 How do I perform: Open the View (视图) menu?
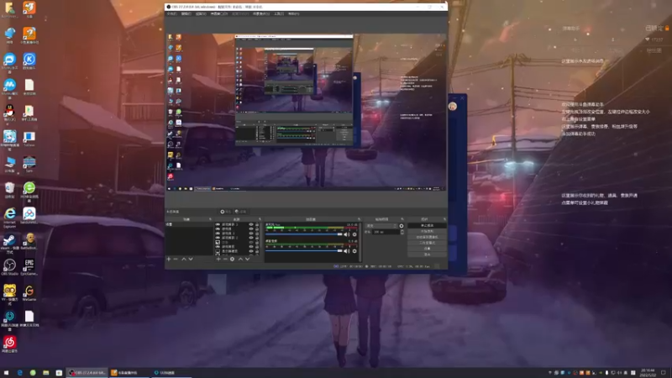[x=201, y=13]
